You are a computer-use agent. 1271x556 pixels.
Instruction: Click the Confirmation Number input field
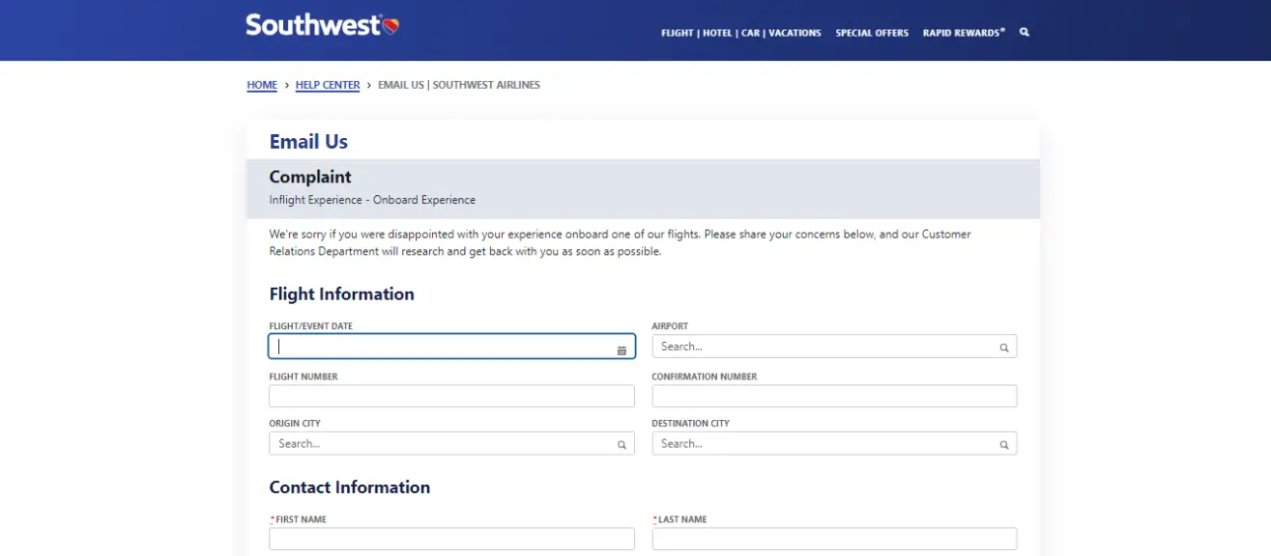(834, 396)
